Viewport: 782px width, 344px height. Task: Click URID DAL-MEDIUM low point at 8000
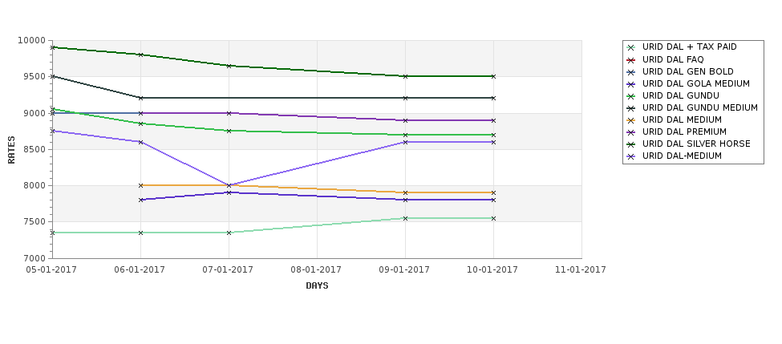coord(229,185)
